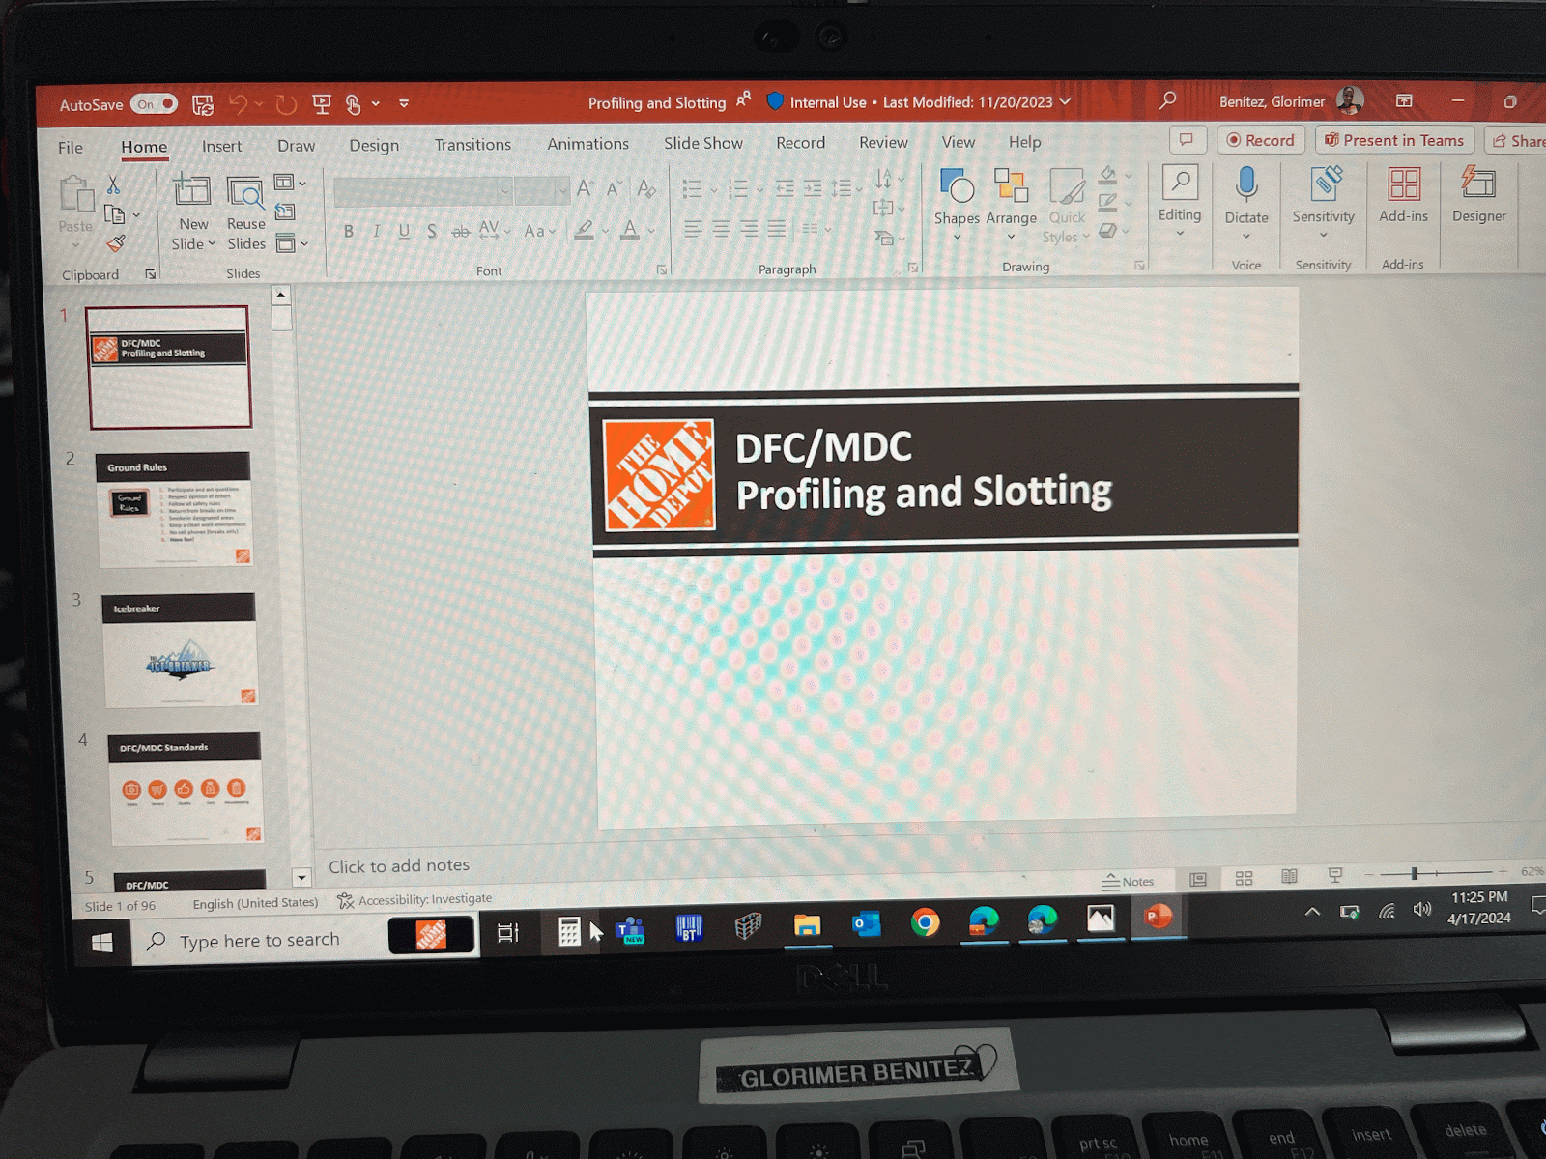Toggle text Shadow formatting
1546x1159 pixels.
click(x=432, y=231)
